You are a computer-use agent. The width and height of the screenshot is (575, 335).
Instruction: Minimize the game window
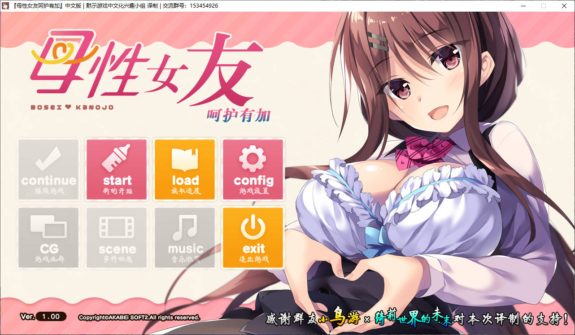coord(523,6)
